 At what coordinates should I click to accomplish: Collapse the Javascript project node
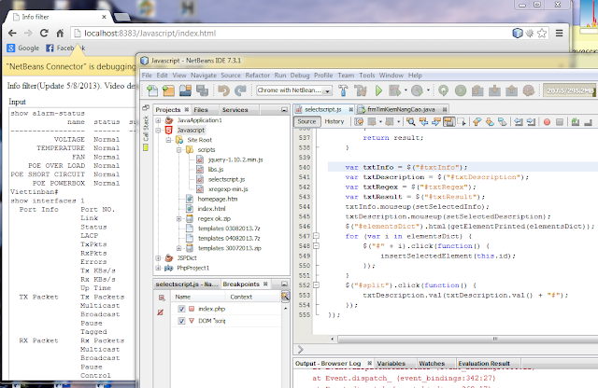coord(158,131)
